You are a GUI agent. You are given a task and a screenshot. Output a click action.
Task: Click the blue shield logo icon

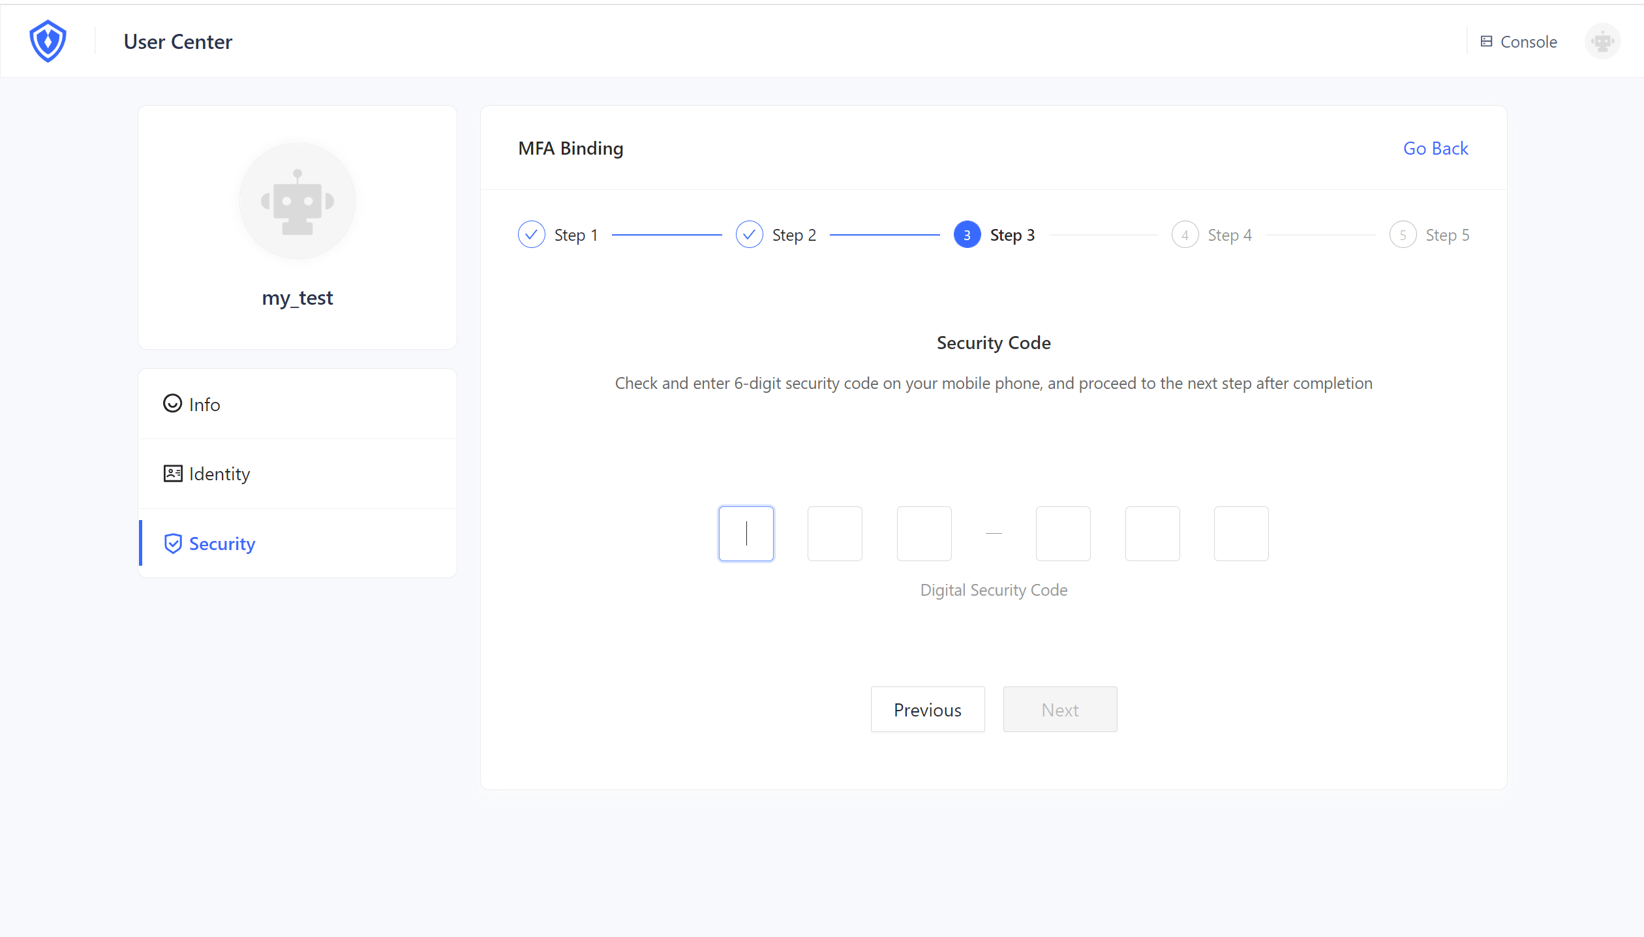point(48,41)
